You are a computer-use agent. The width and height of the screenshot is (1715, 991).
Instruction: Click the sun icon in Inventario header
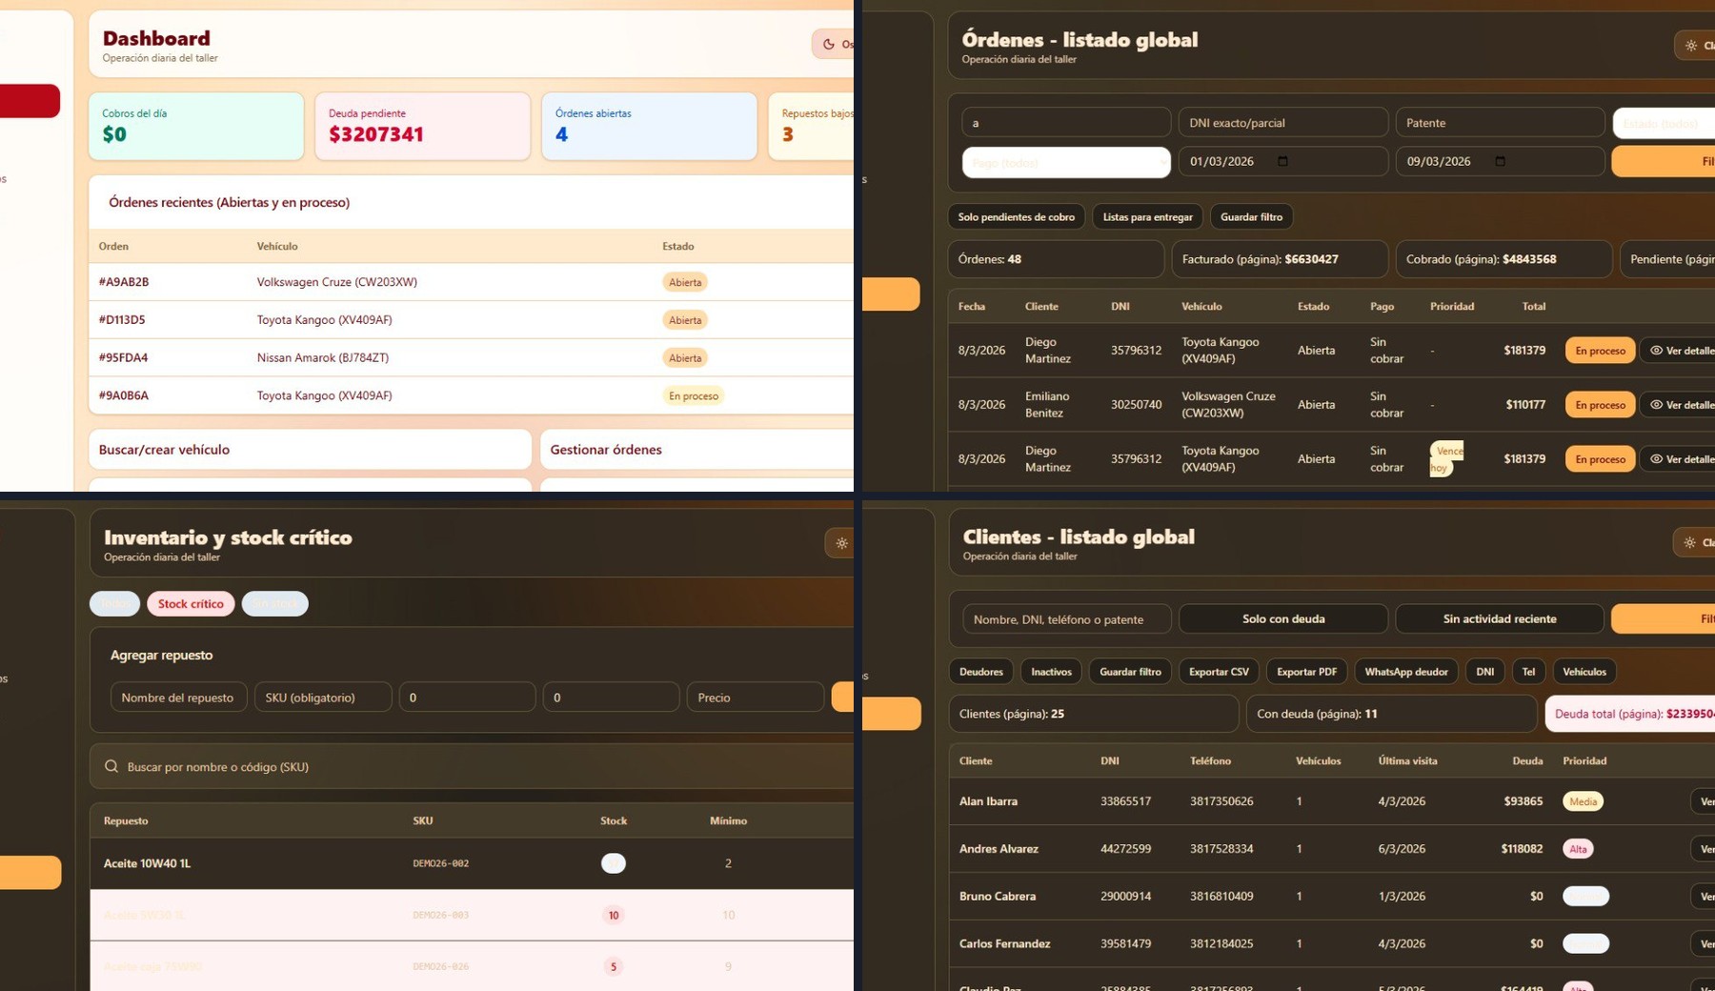(x=841, y=543)
